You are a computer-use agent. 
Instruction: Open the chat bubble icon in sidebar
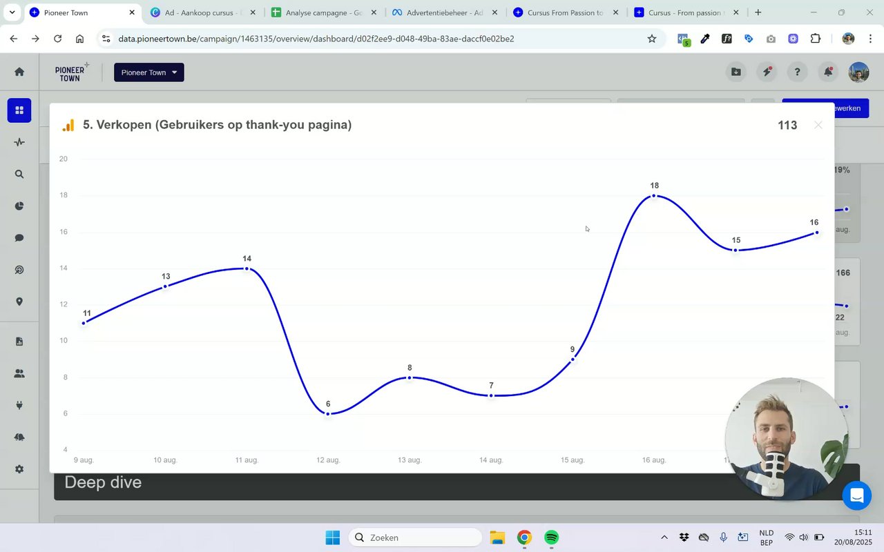pyautogui.click(x=19, y=238)
